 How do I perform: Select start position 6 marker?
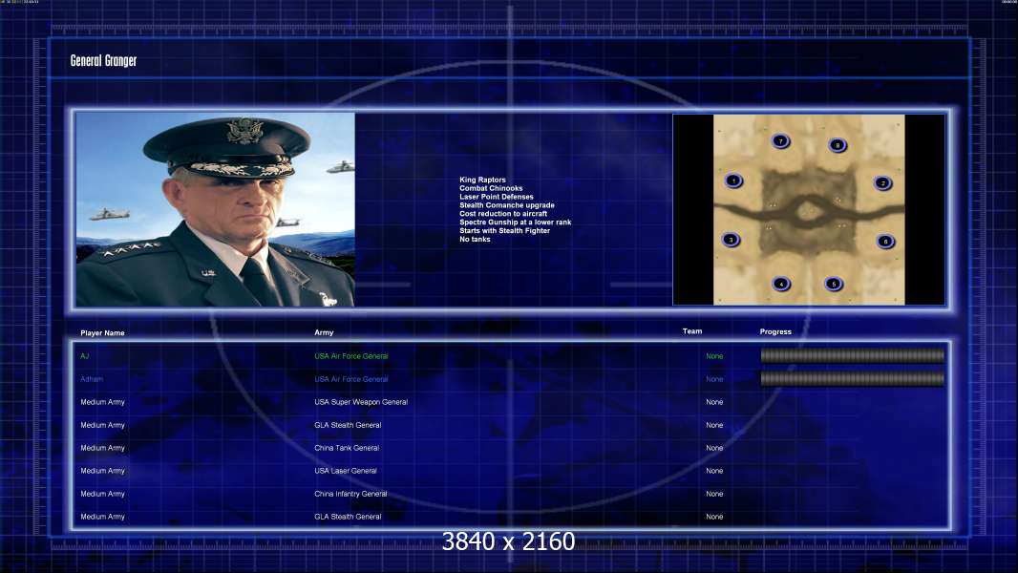pos(885,242)
